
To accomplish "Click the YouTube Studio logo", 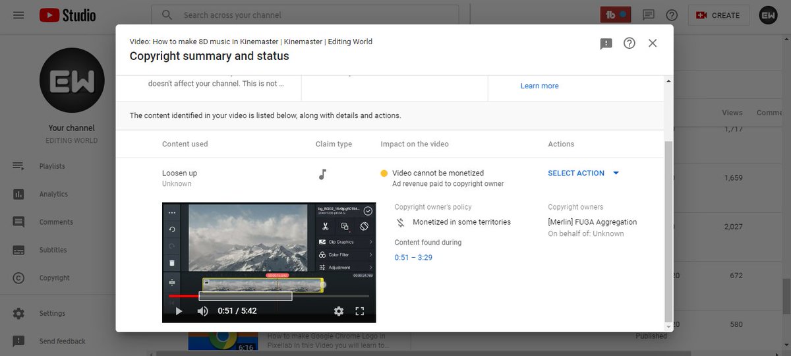I will coord(67,15).
